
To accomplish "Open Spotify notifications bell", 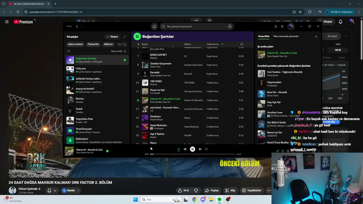I will tap(276, 26).
